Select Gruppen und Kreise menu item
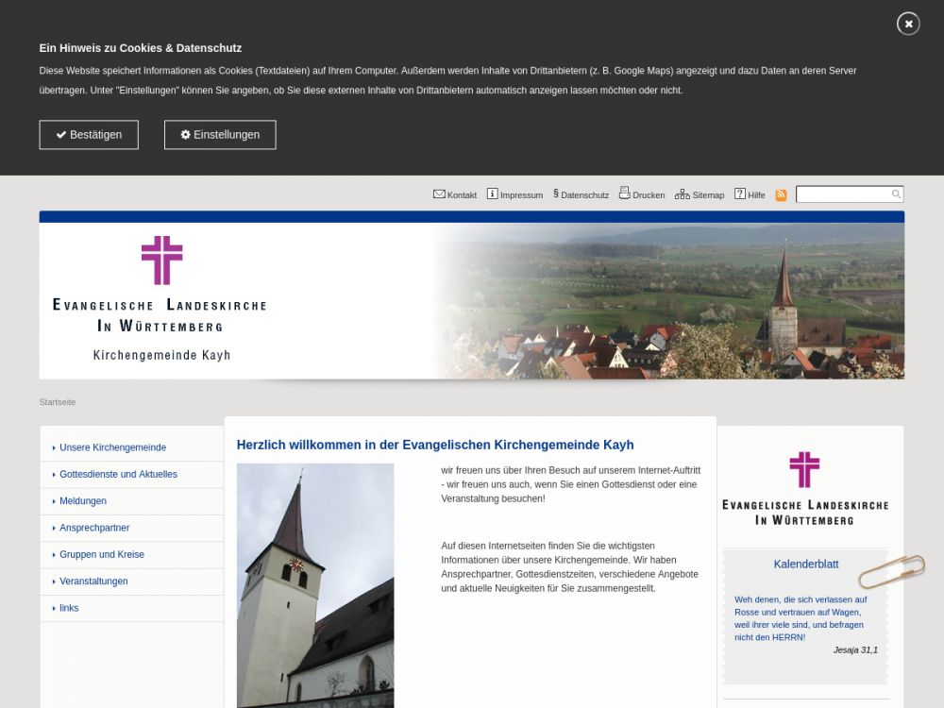 (x=102, y=554)
